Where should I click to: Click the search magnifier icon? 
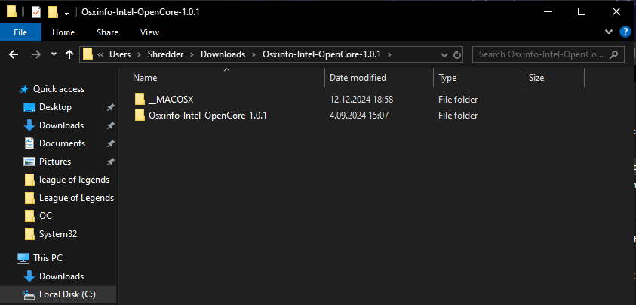point(615,54)
